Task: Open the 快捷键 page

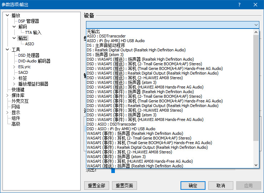Action: pyautogui.click(x=18, y=90)
